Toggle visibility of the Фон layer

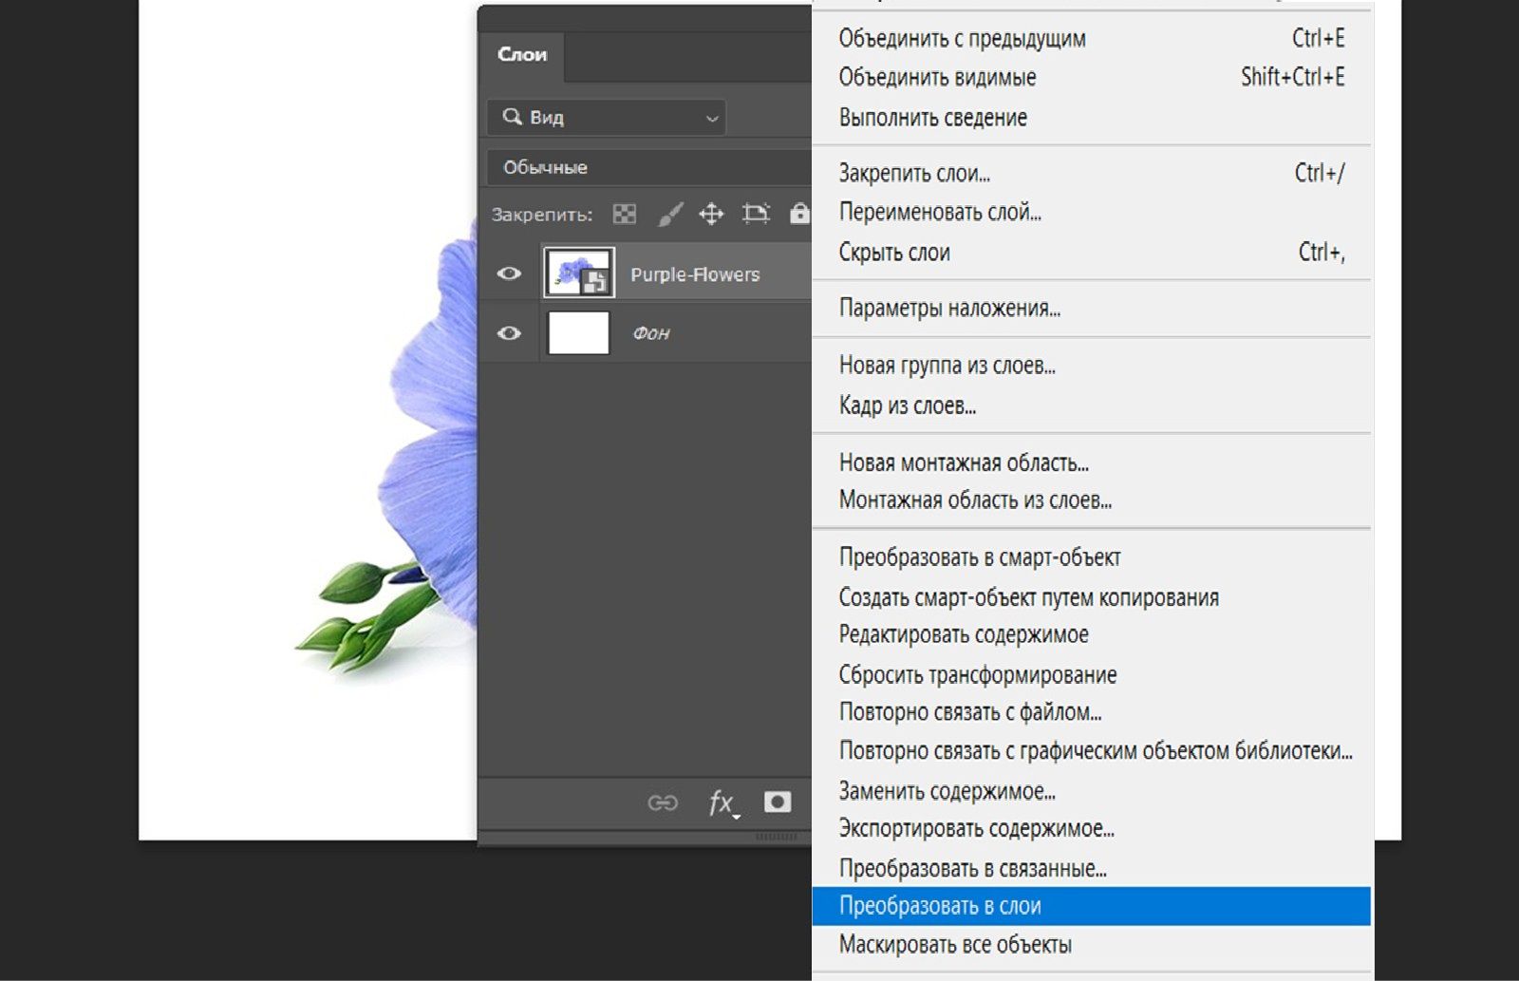tap(509, 333)
